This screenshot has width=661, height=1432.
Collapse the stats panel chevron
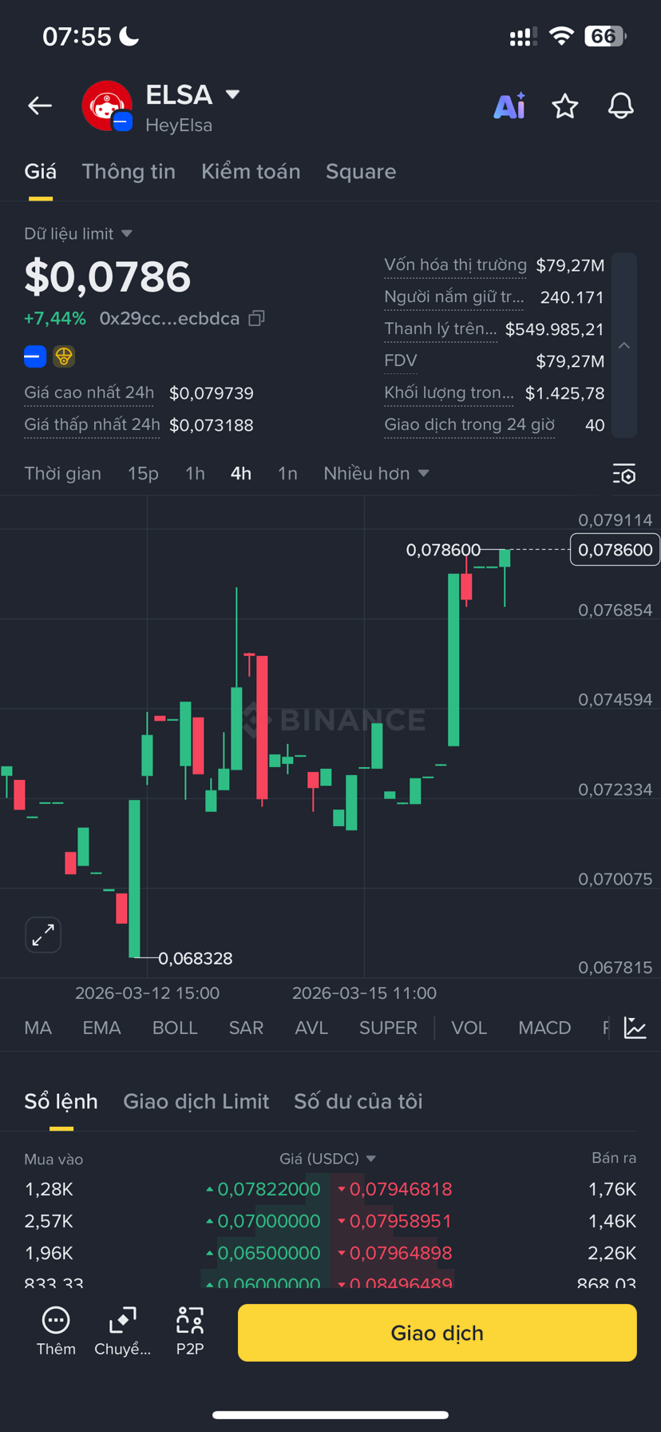click(x=624, y=345)
